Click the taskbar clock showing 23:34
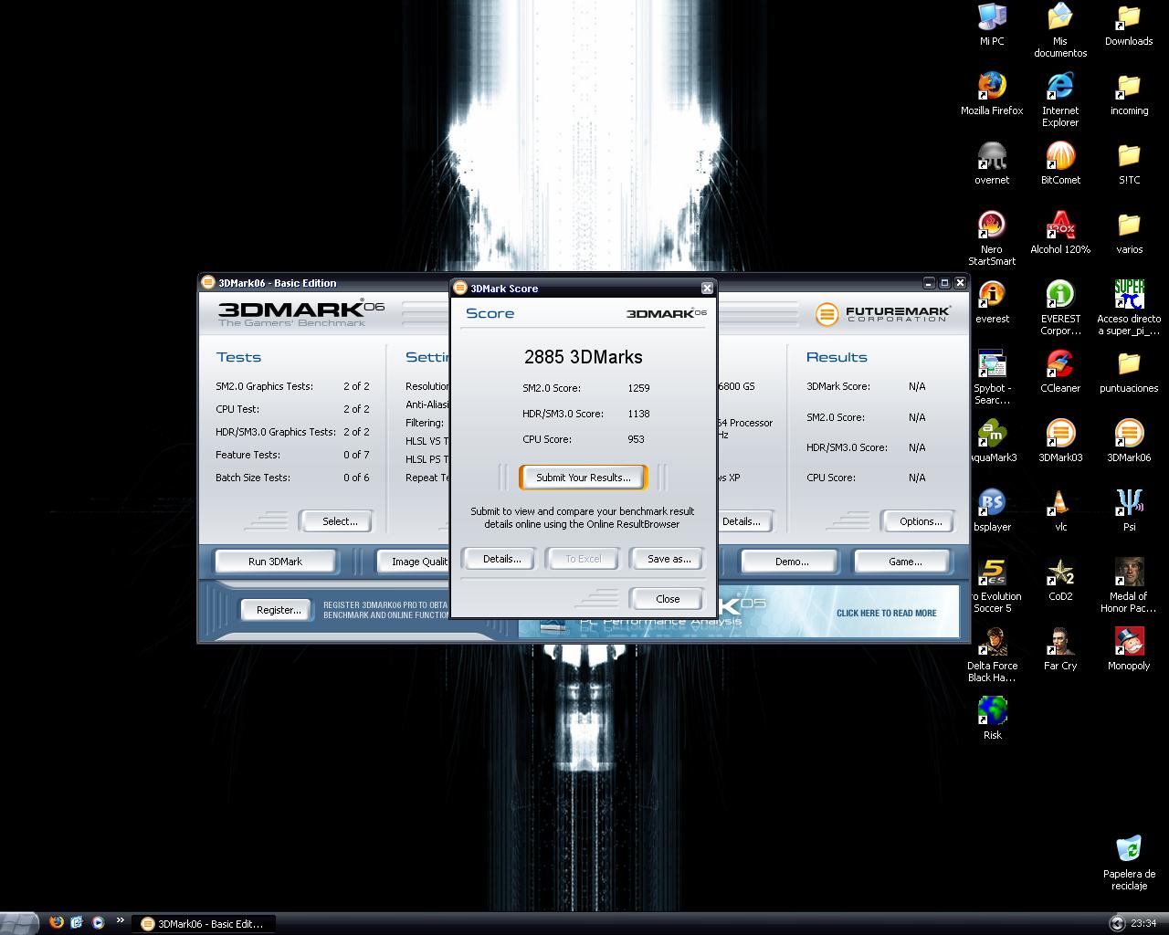The height and width of the screenshot is (935, 1169). 1143,924
